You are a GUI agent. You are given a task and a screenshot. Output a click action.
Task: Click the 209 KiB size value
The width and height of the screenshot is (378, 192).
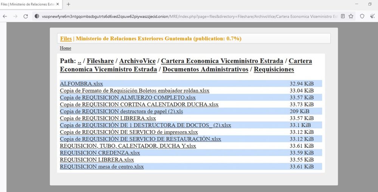(x=299, y=111)
